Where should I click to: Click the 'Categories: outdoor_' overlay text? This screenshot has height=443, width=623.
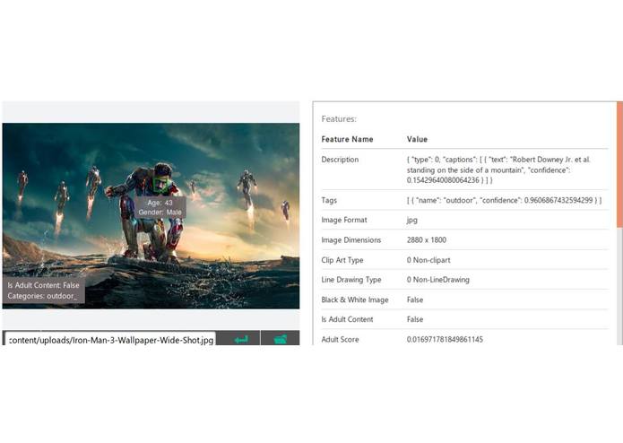[42, 296]
